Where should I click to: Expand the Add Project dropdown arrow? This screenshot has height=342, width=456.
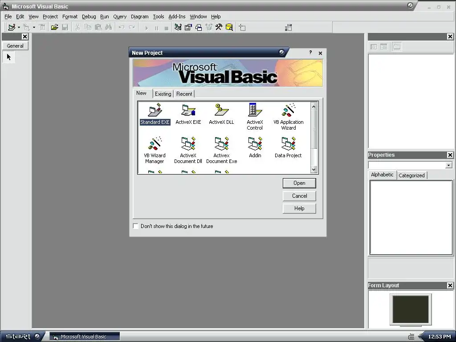click(19, 27)
